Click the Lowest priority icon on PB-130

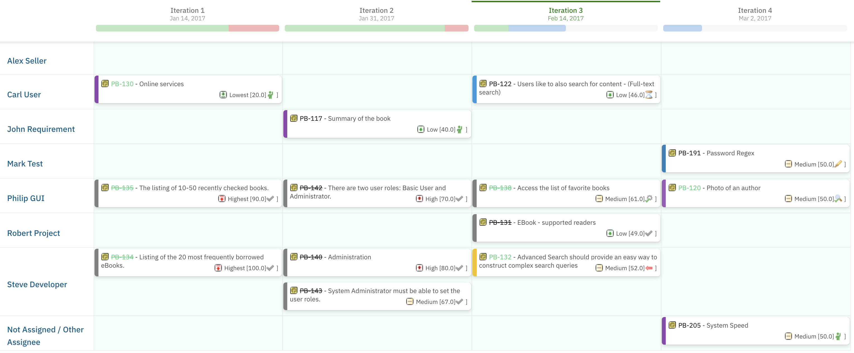(x=223, y=95)
